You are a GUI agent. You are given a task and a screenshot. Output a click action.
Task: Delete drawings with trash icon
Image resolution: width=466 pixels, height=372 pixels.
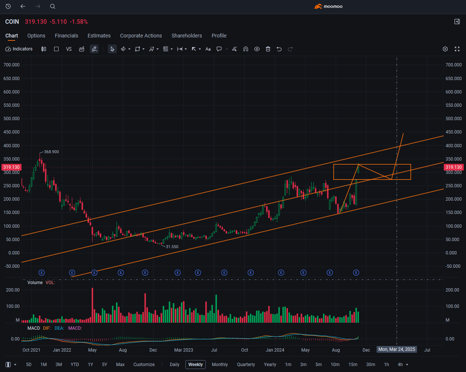tap(268, 49)
